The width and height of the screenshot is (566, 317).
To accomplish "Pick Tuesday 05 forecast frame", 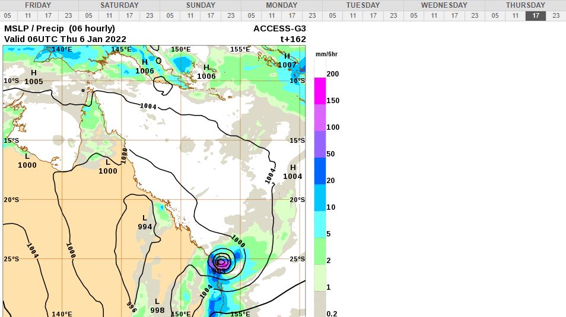I will pos(333,16).
